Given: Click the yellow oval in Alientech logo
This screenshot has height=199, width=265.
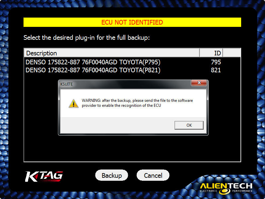Looking at the screenshot, I should click(225, 191).
